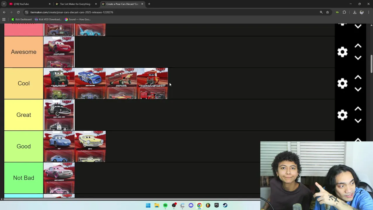The image size is (373, 210).
Task: Move Awesome tier up with chevron
Action: coord(358,46)
